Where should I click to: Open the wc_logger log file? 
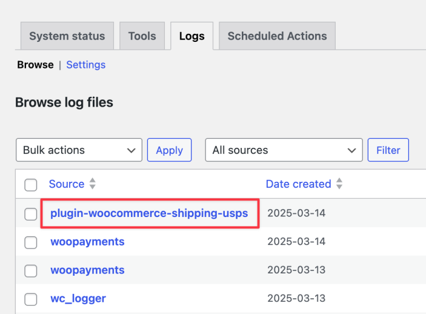(78, 298)
